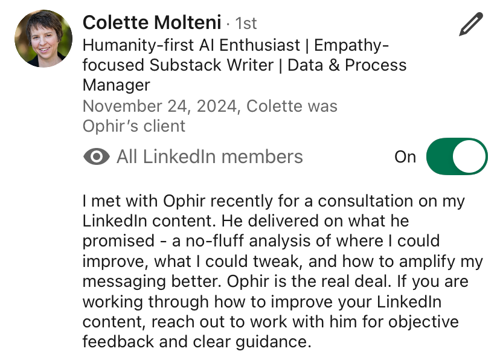Select the "All LinkedIn members" visibility label
The image size is (500, 363).
click(210, 157)
